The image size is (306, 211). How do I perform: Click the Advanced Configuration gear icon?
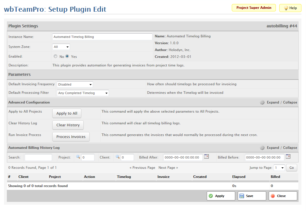point(262,102)
